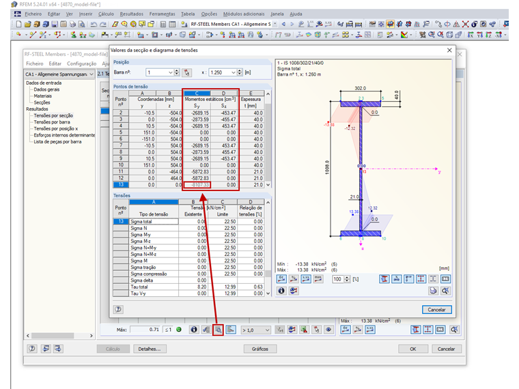
Task: Toggle max values button in dialog graphic
Action: click(x=318, y=279)
